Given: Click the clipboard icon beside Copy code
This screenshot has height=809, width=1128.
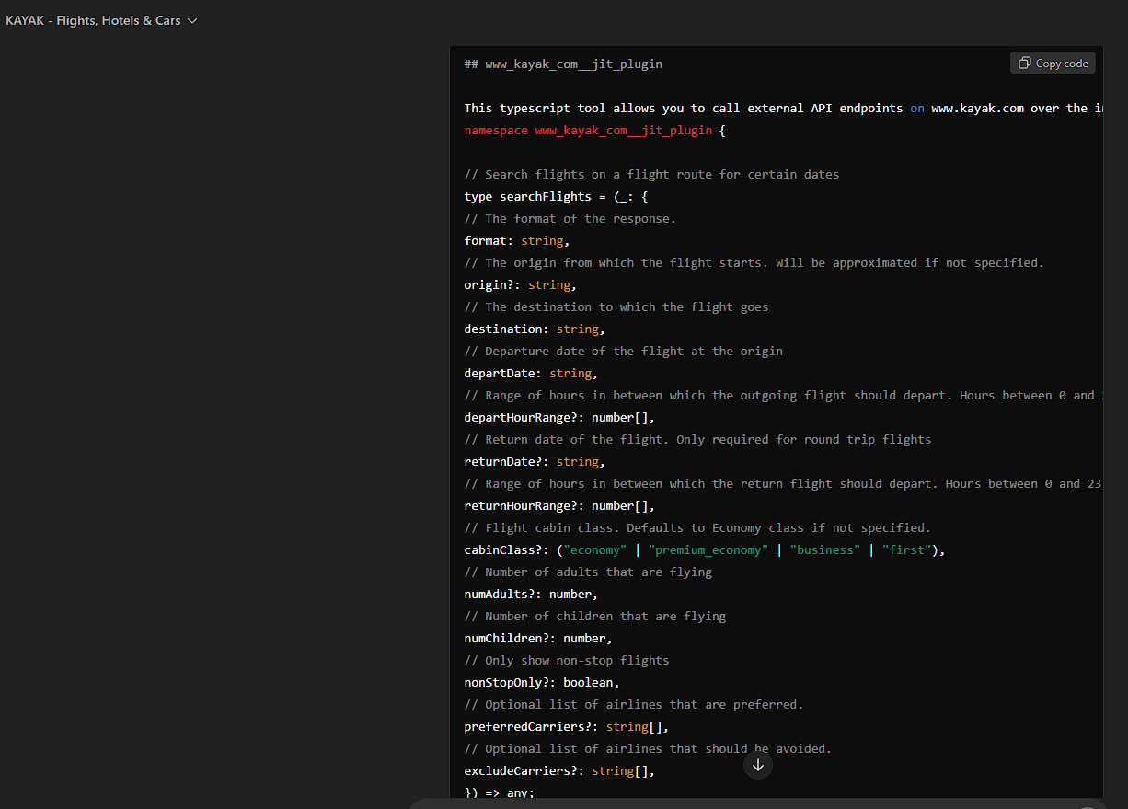Looking at the screenshot, I should click(1025, 64).
